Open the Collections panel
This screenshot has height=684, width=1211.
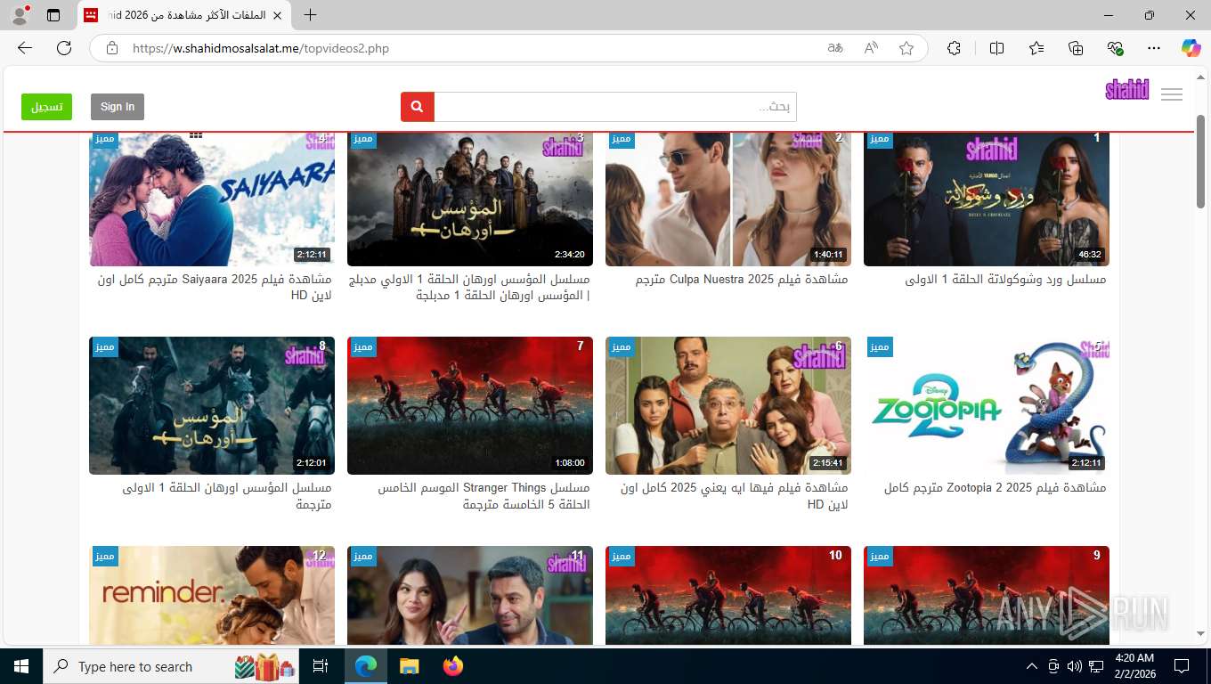(x=1076, y=48)
